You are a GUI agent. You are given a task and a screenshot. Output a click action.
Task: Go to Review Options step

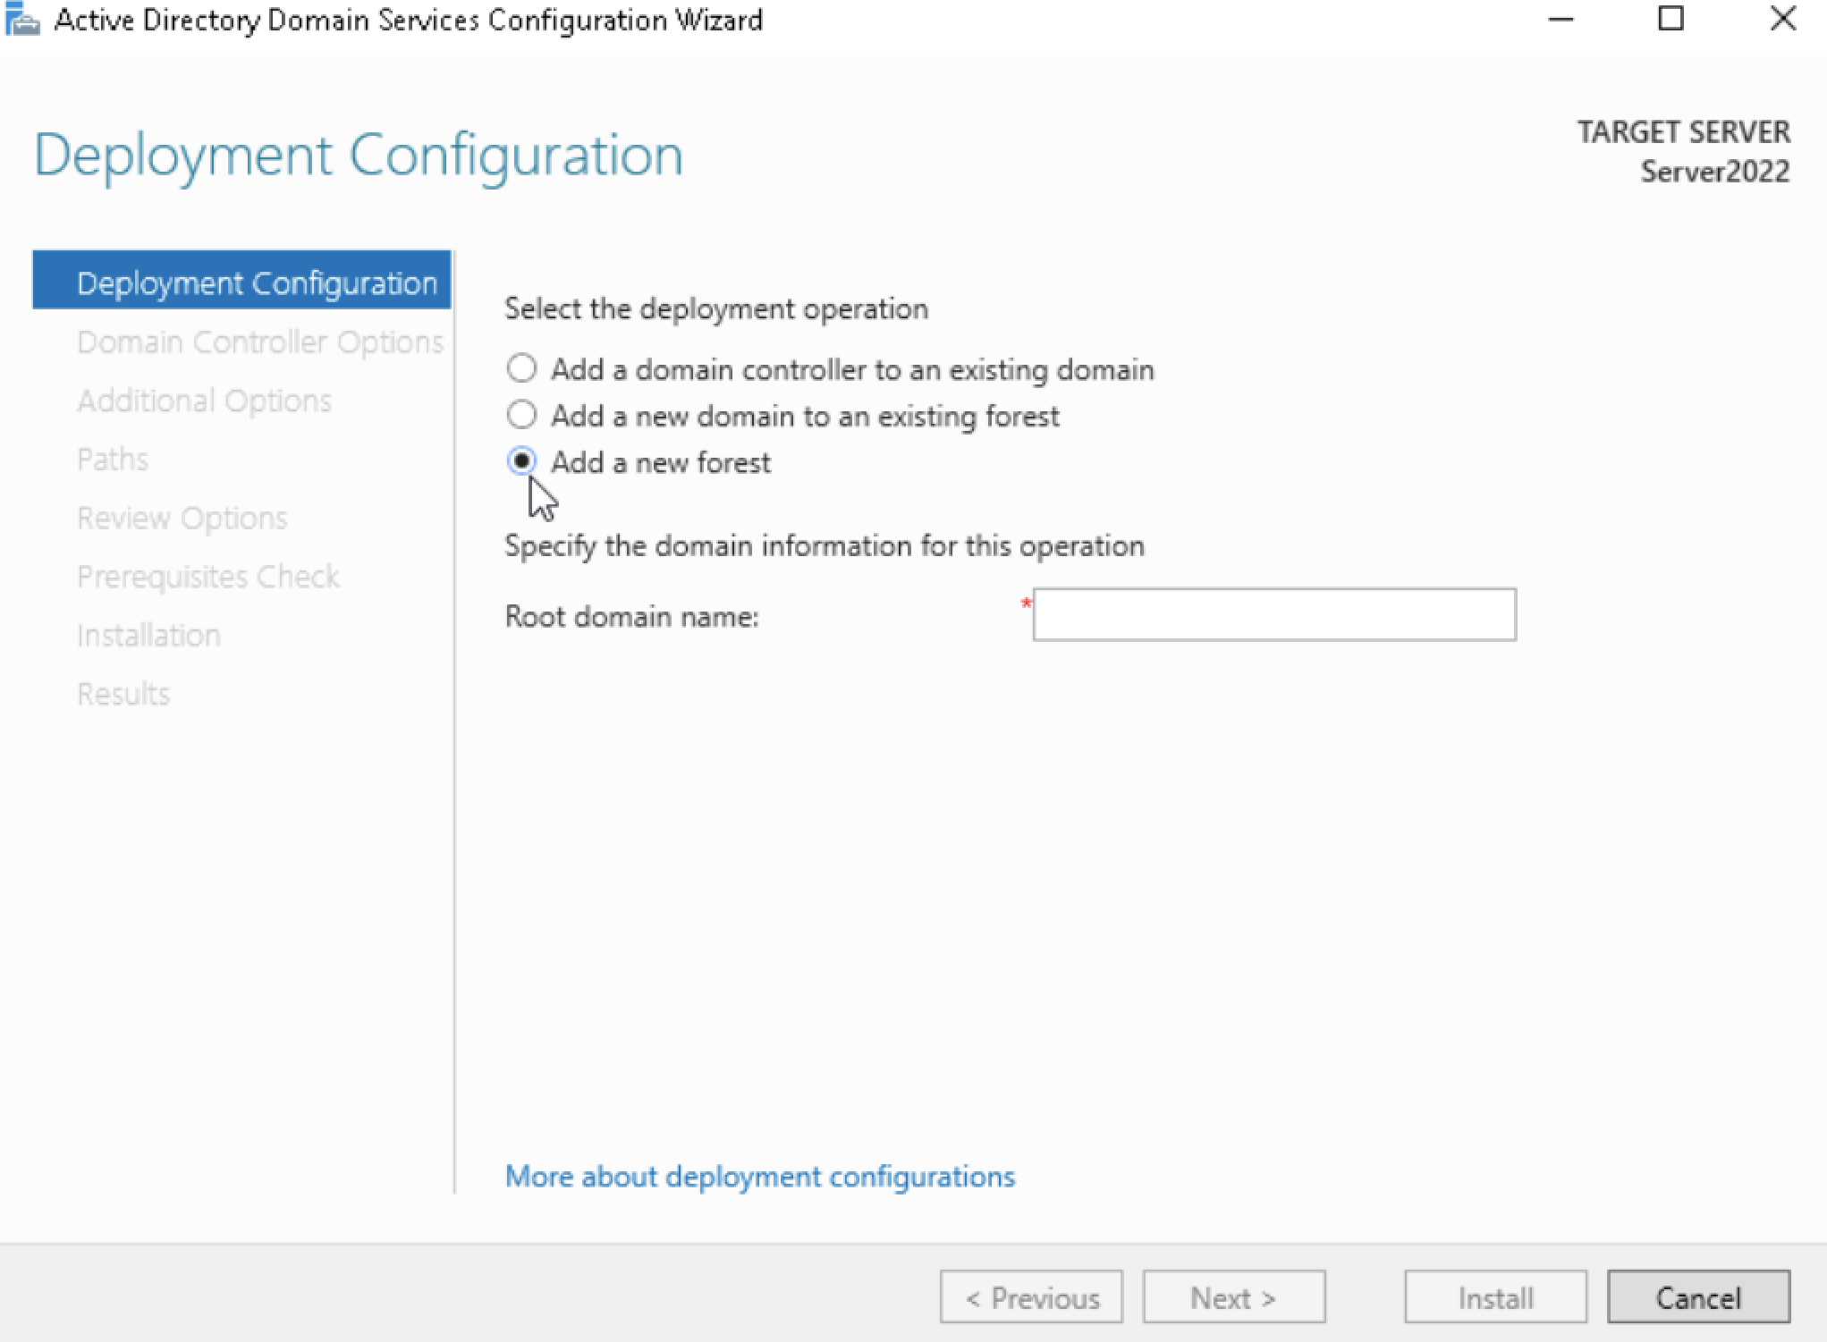[x=182, y=518]
